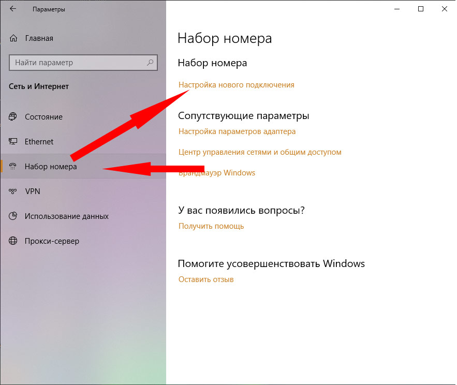Screen dimensions: 457x385
Task: Click the globe icon next to Состояние
Action: coord(13,116)
